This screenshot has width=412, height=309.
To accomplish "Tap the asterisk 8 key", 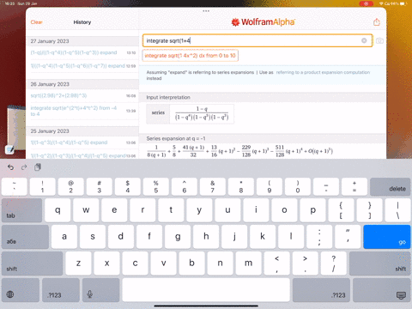I will [241, 187].
